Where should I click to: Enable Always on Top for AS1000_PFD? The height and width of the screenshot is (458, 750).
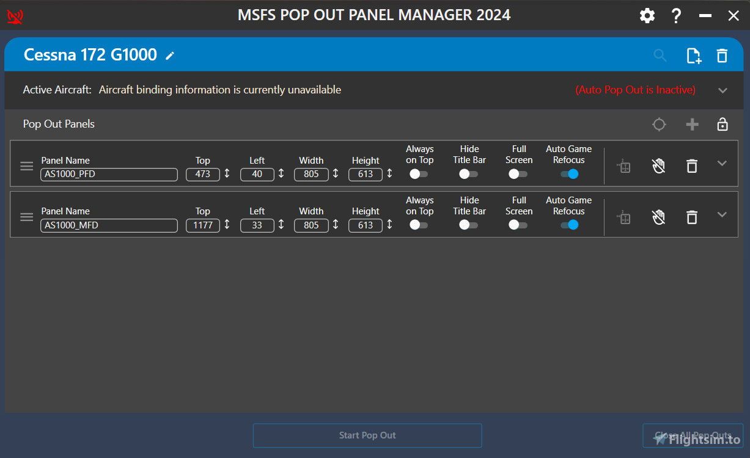419,174
